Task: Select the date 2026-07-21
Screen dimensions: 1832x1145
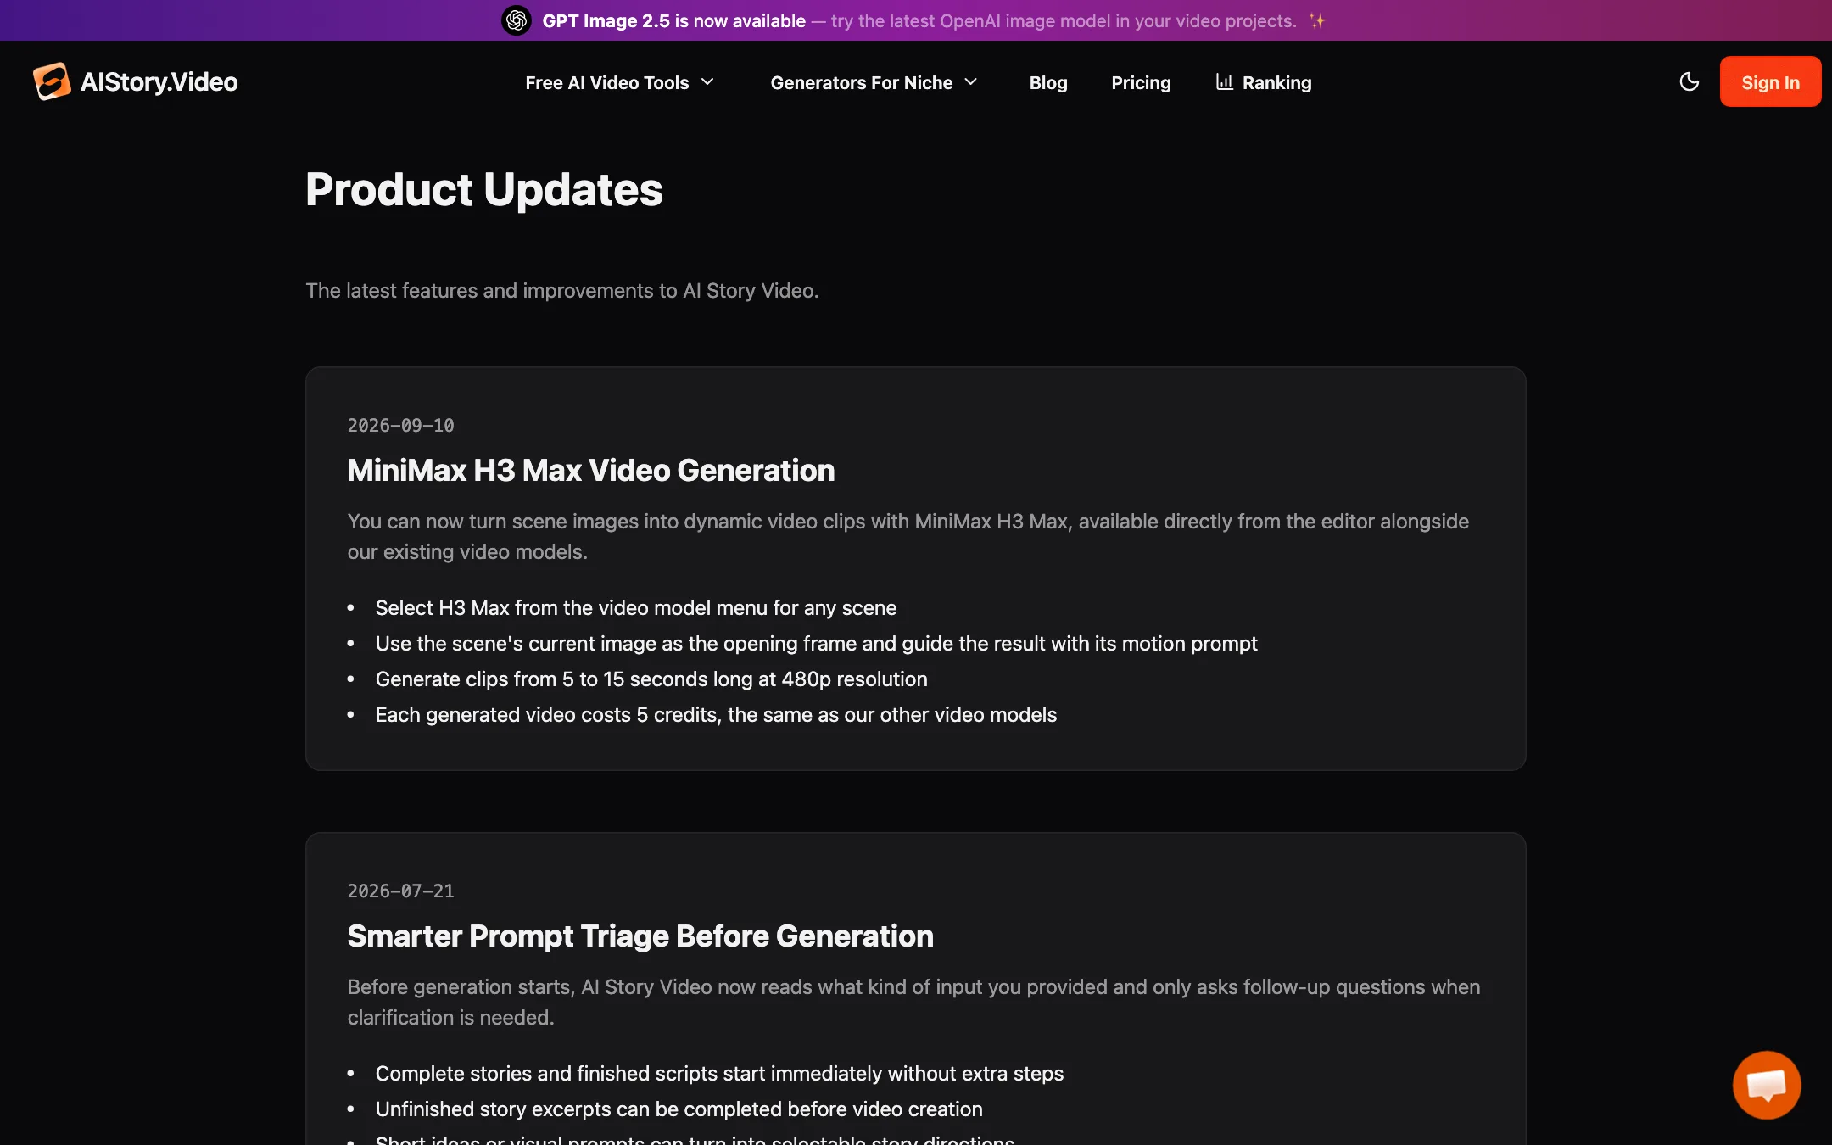Action: point(400,891)
